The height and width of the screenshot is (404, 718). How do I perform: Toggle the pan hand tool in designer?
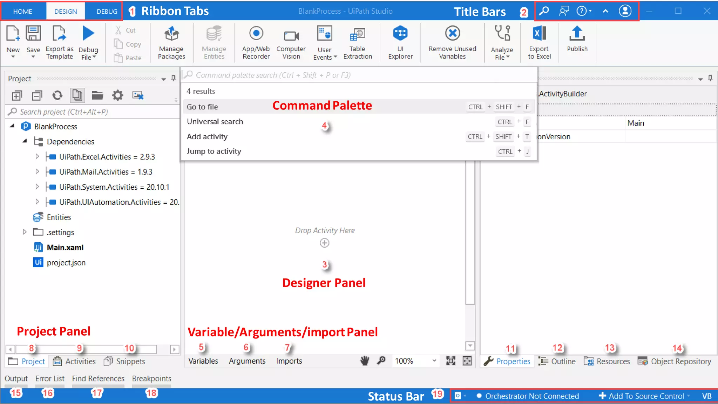pyautogui.click(x=365, y=361)
